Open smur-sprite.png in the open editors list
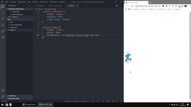 pos(18,14)
